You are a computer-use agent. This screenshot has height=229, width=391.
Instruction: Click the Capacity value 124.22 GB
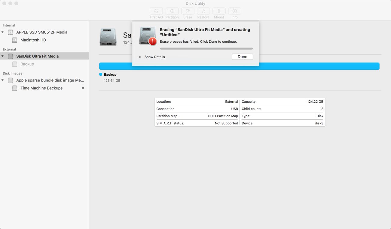coord(315,102)
